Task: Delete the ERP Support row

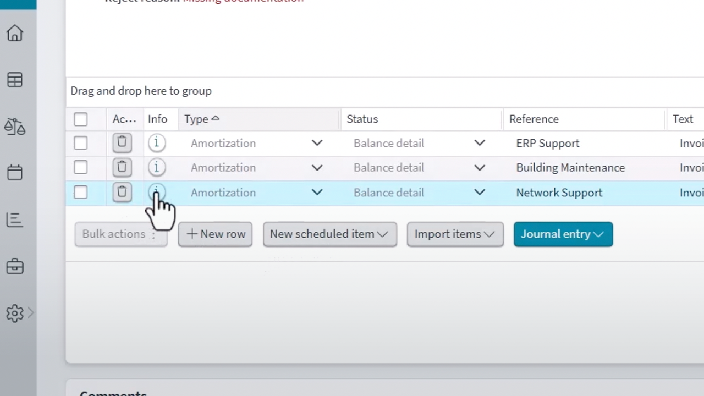Action: [x=122, y=143]
